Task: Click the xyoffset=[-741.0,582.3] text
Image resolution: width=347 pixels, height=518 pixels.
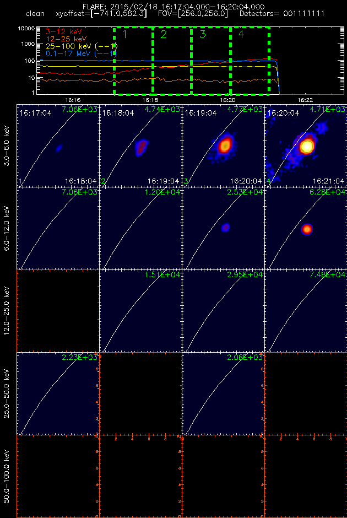Action: click(101, 14)
